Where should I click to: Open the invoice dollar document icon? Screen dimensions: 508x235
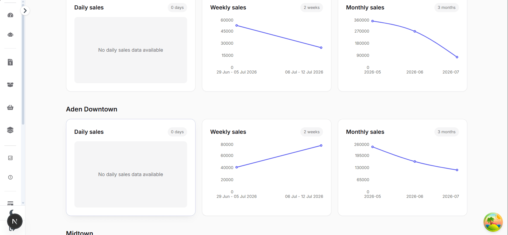tap(10, 62)
